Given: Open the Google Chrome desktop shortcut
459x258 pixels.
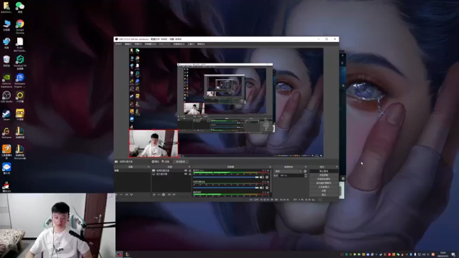Looking at the screenshot, I should [20, 26].
